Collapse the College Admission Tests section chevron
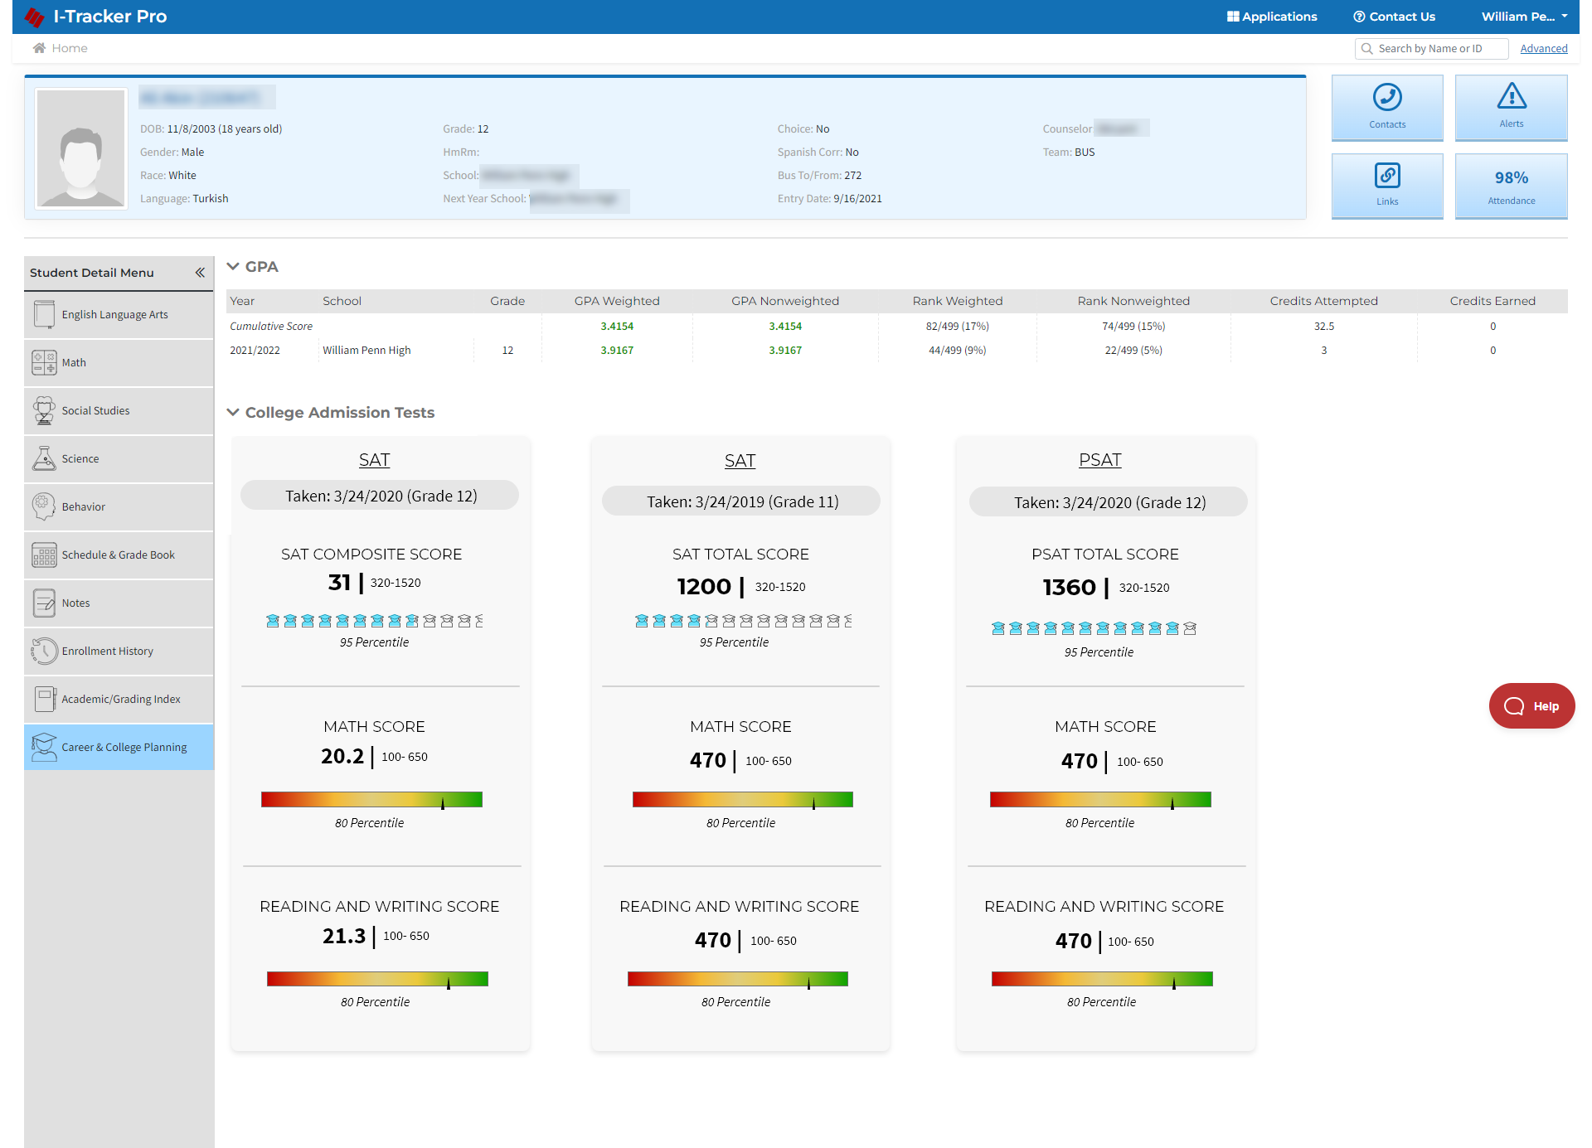This screenshot has height=1148, width=1592. tap(233, 412)
